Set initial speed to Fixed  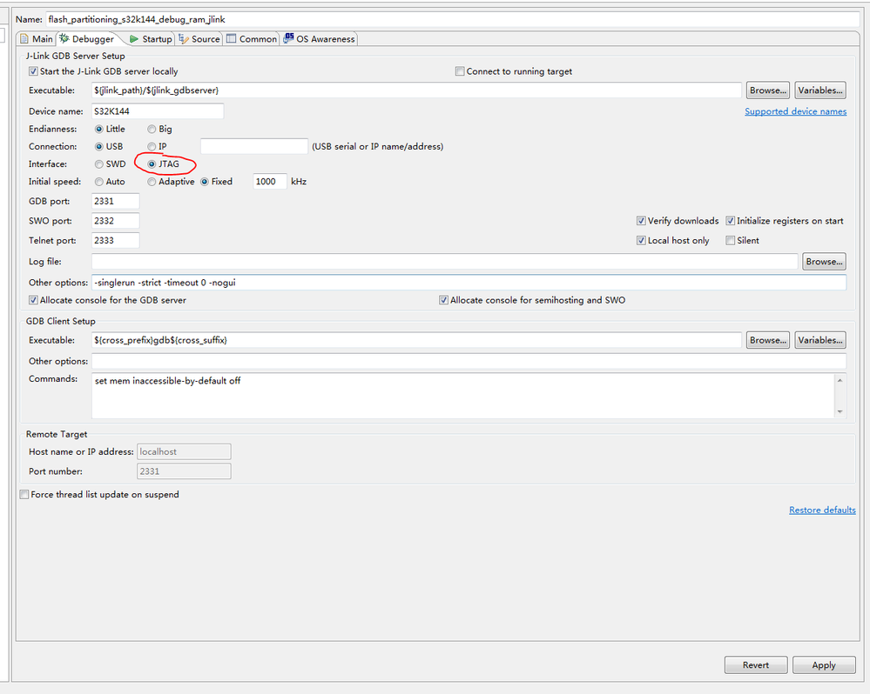coord(204,182)
